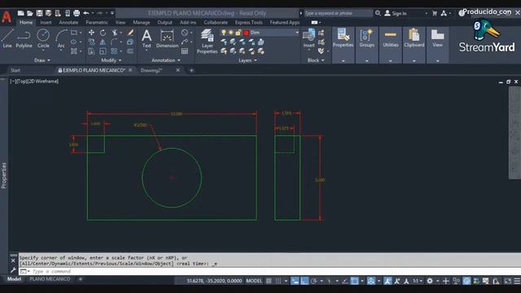Switch to the Annotate ribbon tab

coord(68,23)
